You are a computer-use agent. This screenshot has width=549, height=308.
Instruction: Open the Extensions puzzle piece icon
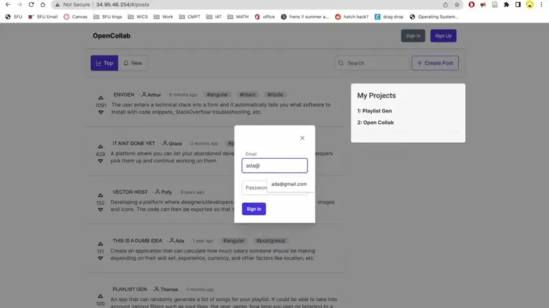pyautogui.click(x=506, y=5)
